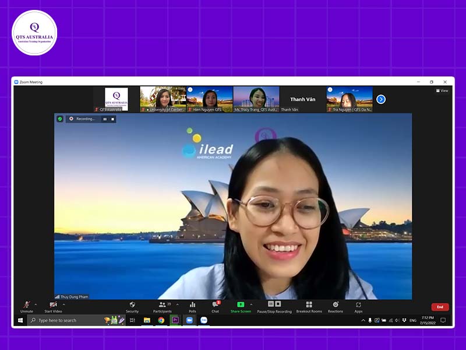
Task: Expand the Participants options arrow
Action: click(x=178, y=304)
